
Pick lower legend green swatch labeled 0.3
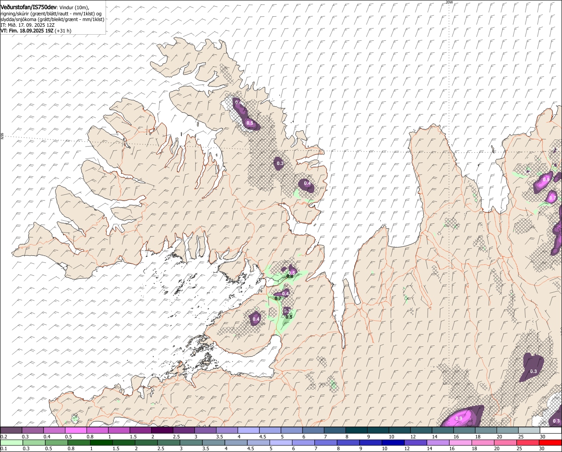tap(34, 442)
